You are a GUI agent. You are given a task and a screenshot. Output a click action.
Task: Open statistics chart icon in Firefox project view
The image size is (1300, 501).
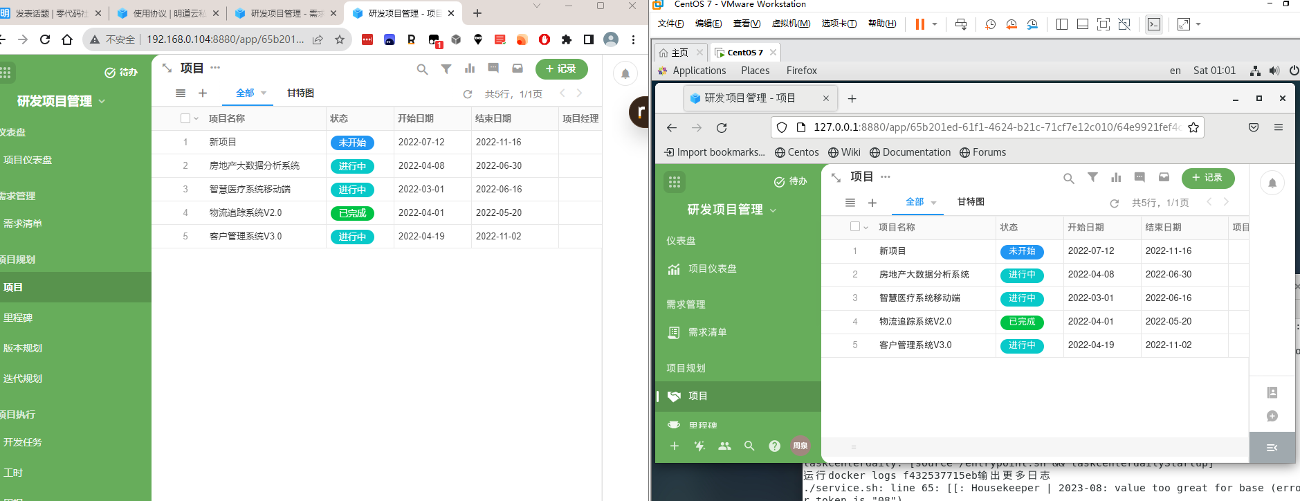click(x=1116, y=178)
